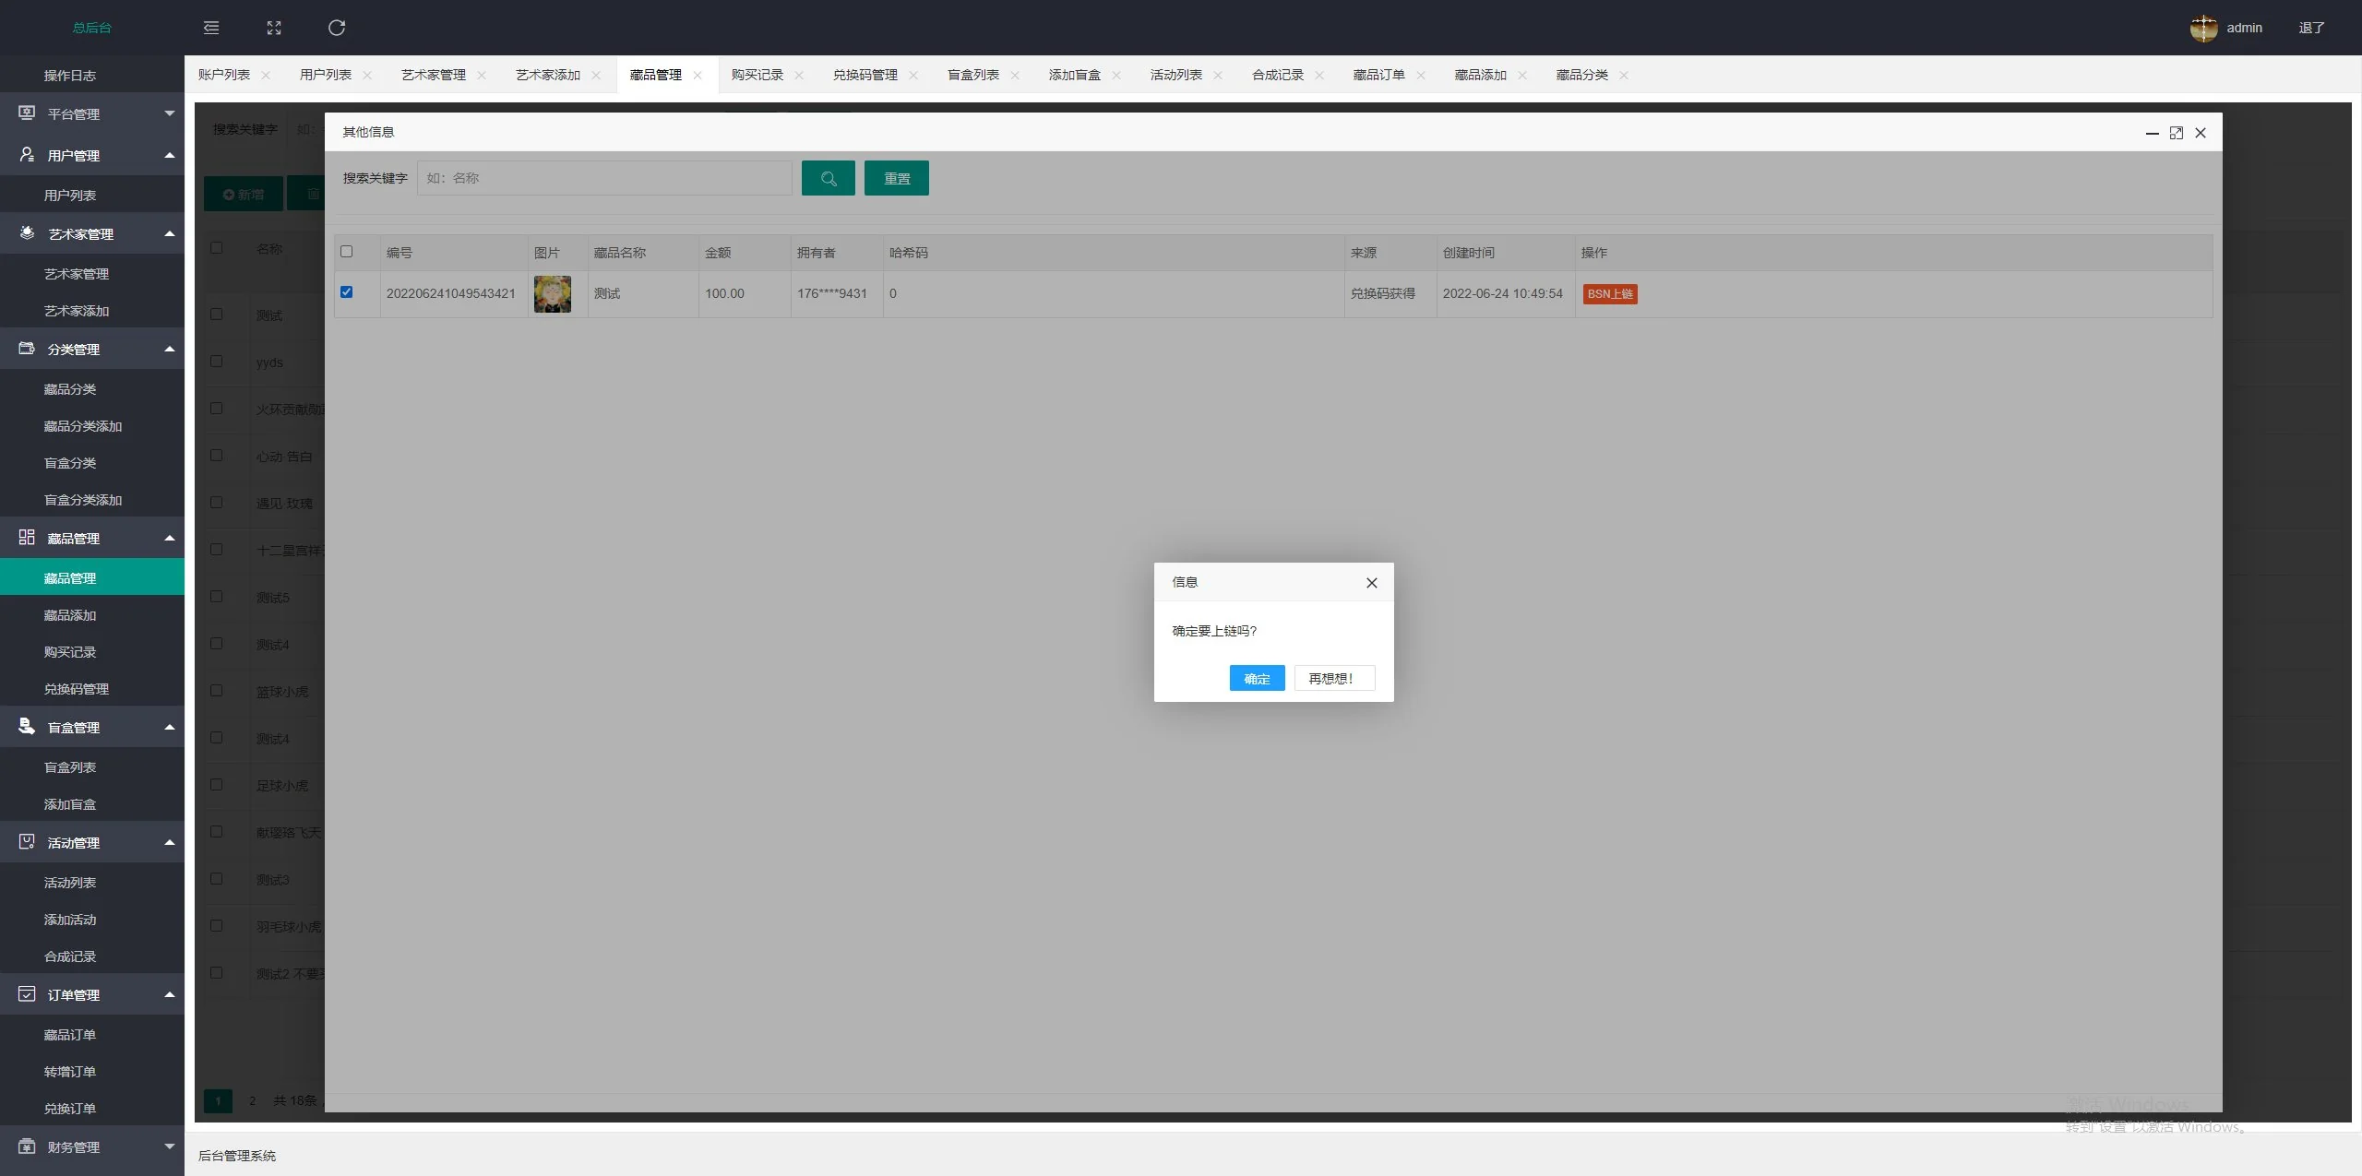The height and width of the screenshot is (1176, 2362).
Task: Click the red BSN上链 button
Action: (1610, 294)
